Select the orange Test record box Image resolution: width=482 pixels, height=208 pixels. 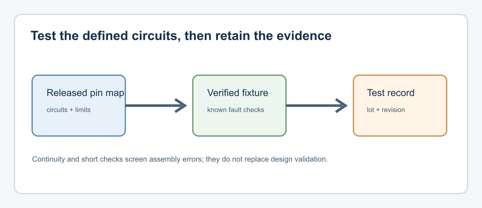pos(400,106)
